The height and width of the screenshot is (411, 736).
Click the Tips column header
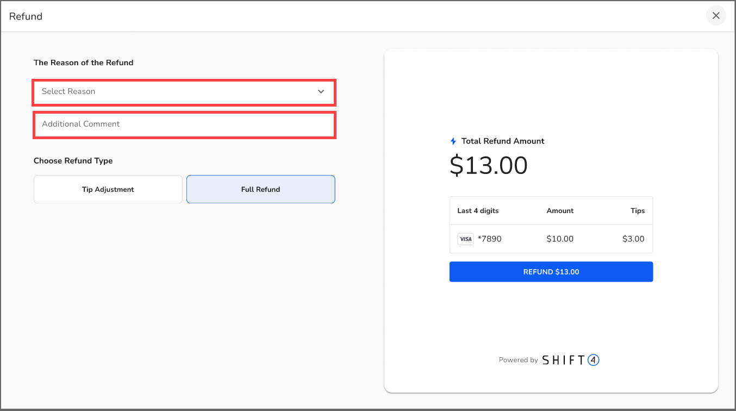(638, 211)
